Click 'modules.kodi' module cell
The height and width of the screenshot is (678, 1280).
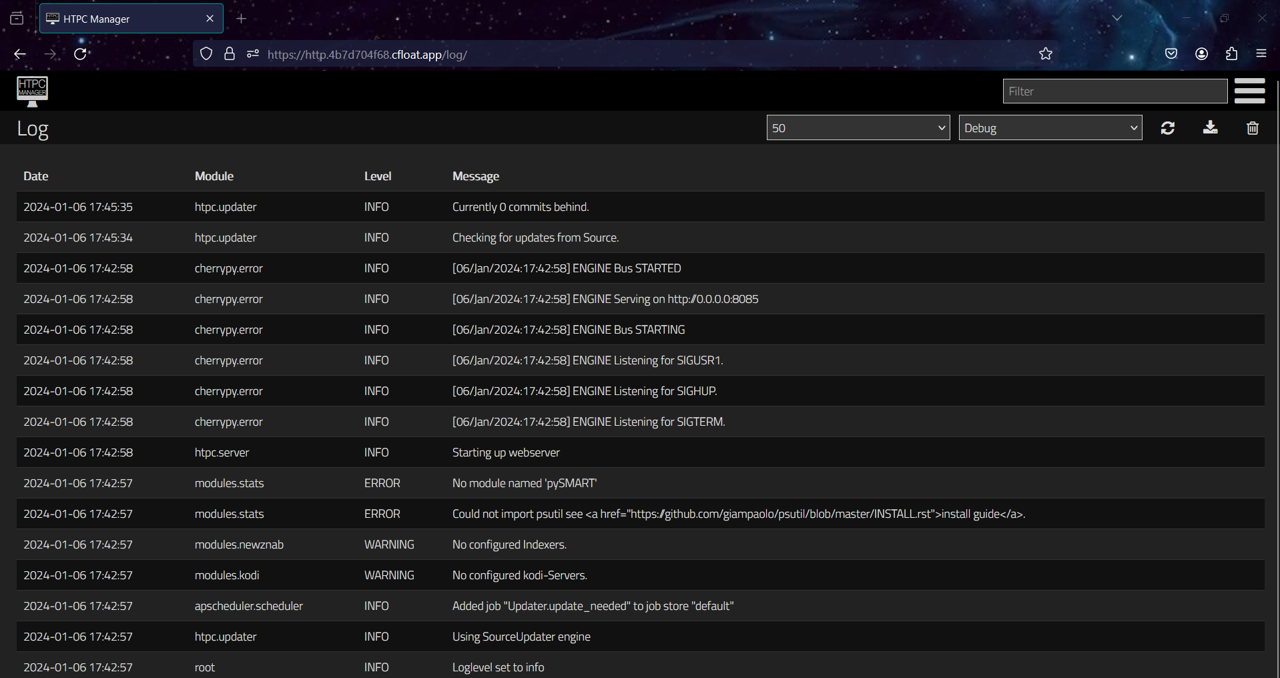(x=227, y=575)
